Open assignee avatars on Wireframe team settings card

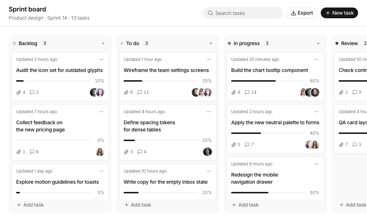(x=202, y=92)
